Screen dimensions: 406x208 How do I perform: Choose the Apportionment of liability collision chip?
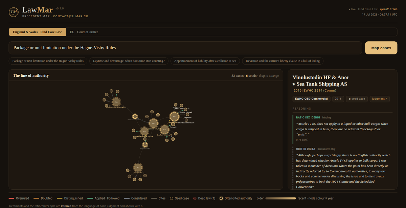pos(205,61)
